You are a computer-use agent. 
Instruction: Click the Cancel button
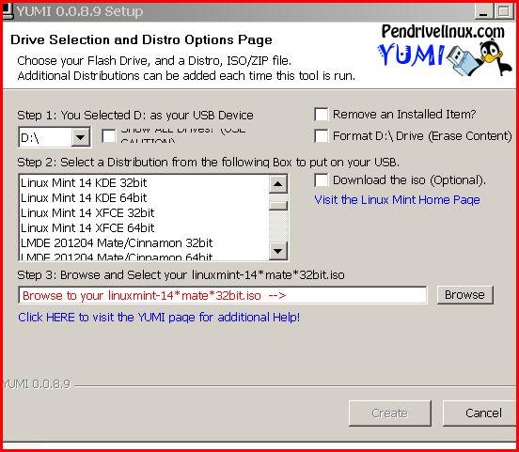pyautogui.click(x=480, y=413)
